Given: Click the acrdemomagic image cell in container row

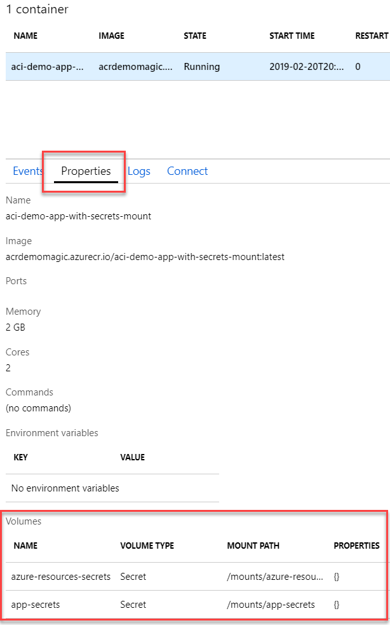Looking at the screenshot, I should (135, 66).
